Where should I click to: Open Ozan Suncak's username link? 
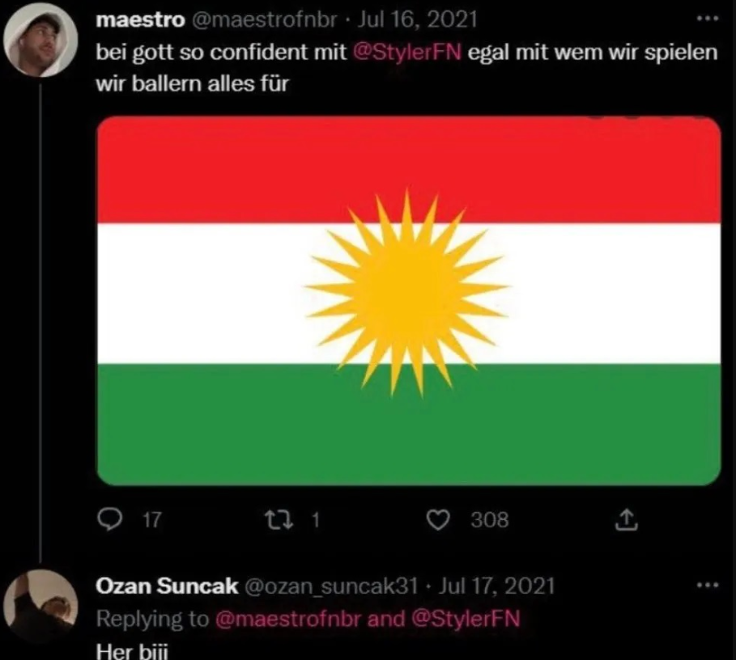(332, 584)
